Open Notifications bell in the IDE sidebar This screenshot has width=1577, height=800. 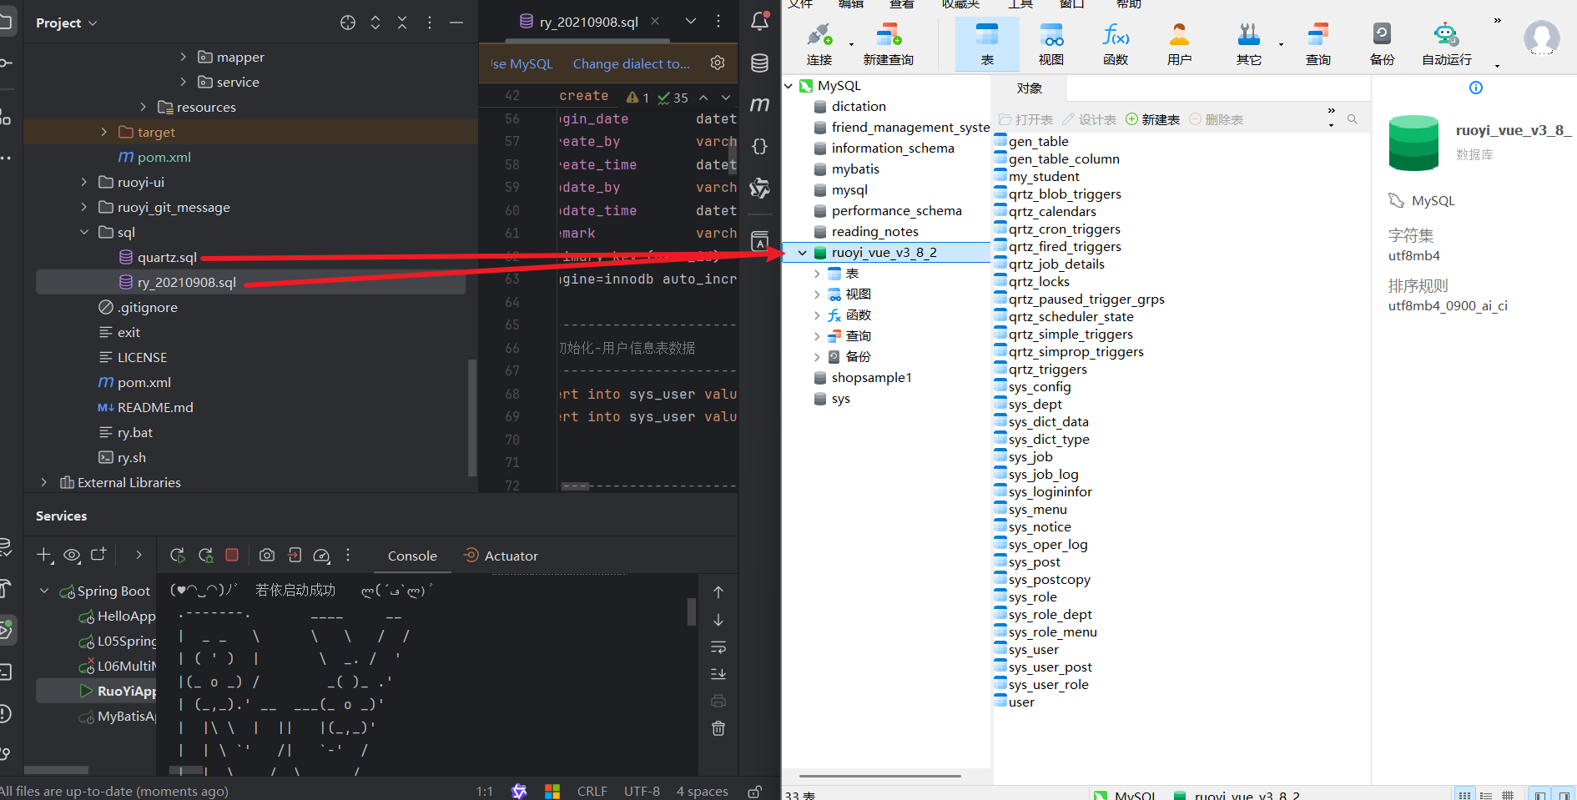pos(759,22)
